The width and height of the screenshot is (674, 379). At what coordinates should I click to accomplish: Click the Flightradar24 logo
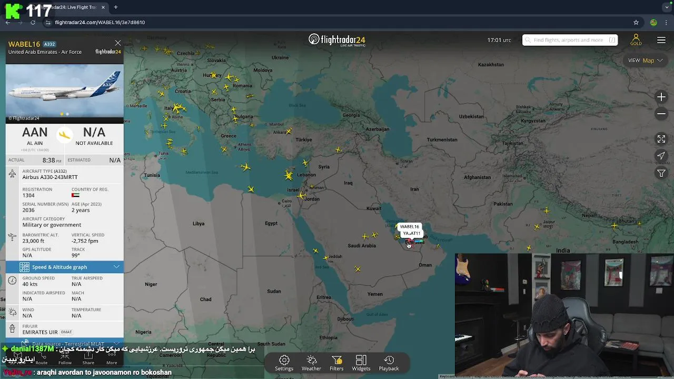click(337, 40)
